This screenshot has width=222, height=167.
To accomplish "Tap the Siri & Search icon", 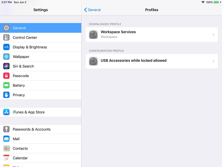I will [x=6, y=66].
